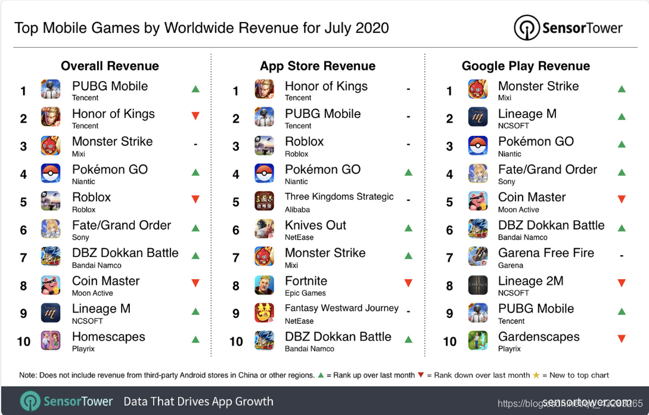The height and width of the screenshot is (415, 649).
Task: Click the Roblox icon in App Store Revenue
Action: pos(264,145)
